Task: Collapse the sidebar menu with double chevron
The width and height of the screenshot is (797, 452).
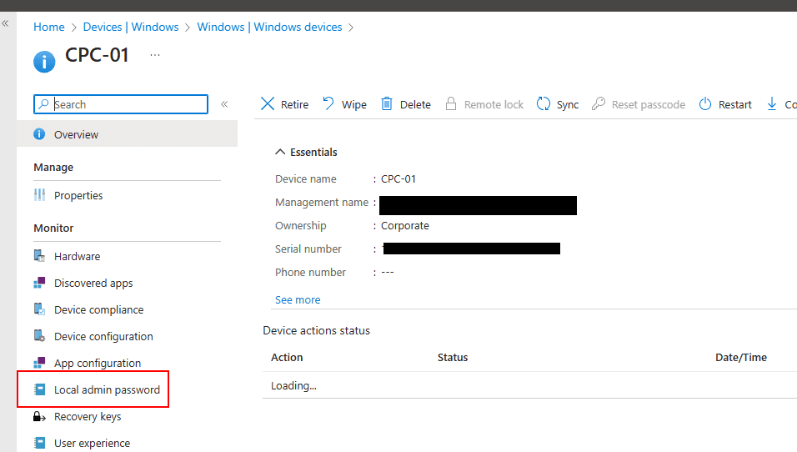Action: point(224,104)
